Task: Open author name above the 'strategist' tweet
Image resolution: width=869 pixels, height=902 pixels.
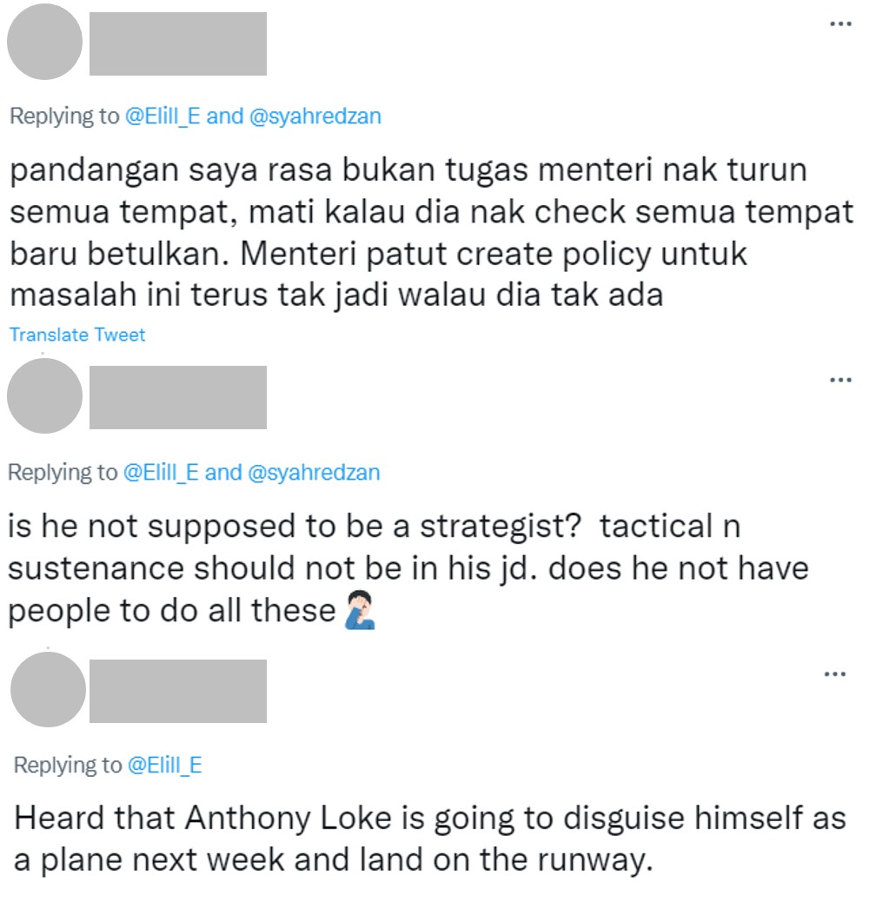Action: click(178, 397)
